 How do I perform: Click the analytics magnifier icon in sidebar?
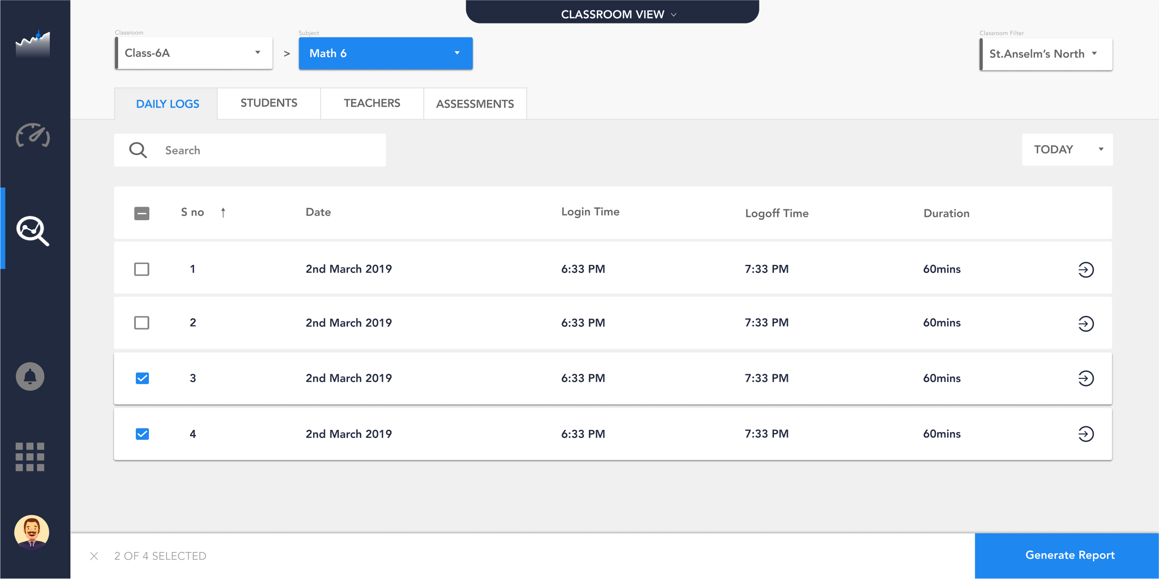point(33,231)
